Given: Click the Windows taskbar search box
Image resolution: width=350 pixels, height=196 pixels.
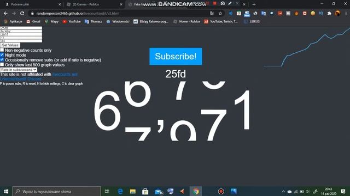Looking at the screenshot, I should [x=57, y=191].
